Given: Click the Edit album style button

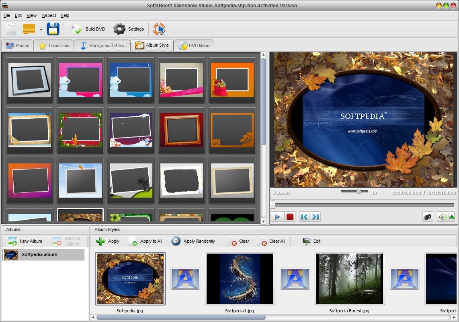Looking at the screenshot, I should click(x=311, y=241).
